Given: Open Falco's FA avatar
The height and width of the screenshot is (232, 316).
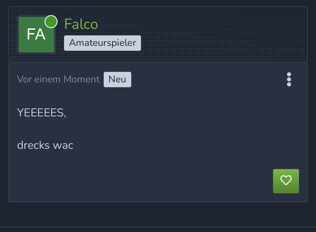Looking at the screenshot, I should tap(36, 35).
